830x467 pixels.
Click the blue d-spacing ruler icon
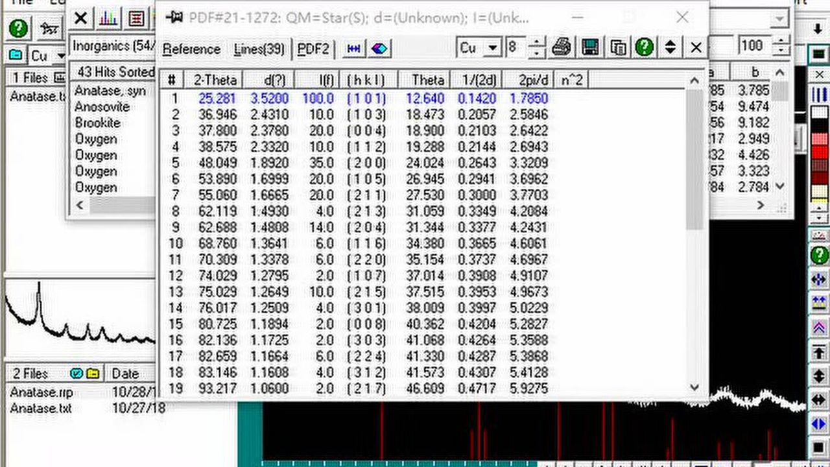point(354,49)
